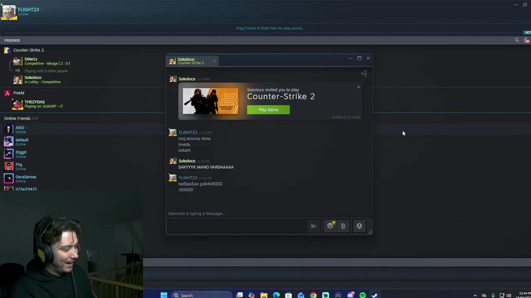Screen dimensions: 531x298
Task: Collapse the Counter-Strike 2 friends group
Action: pyautogui.click(x=28, y=50)
